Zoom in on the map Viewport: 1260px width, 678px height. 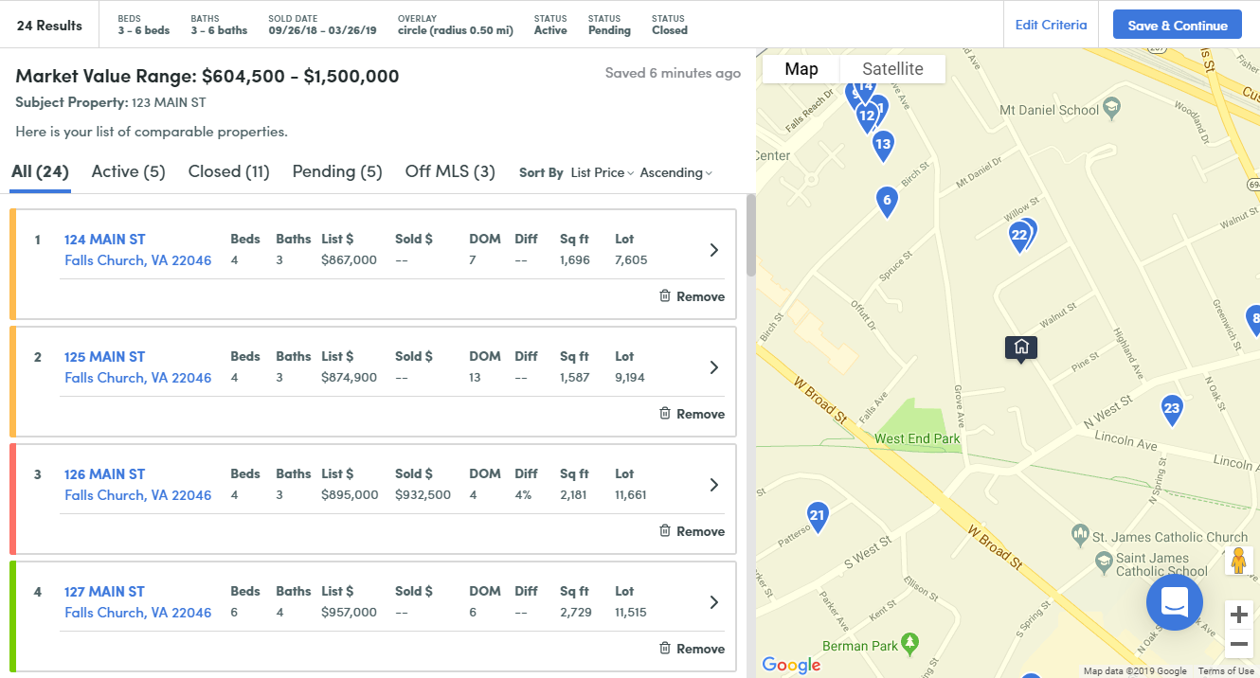click(x=1238, y=615)
